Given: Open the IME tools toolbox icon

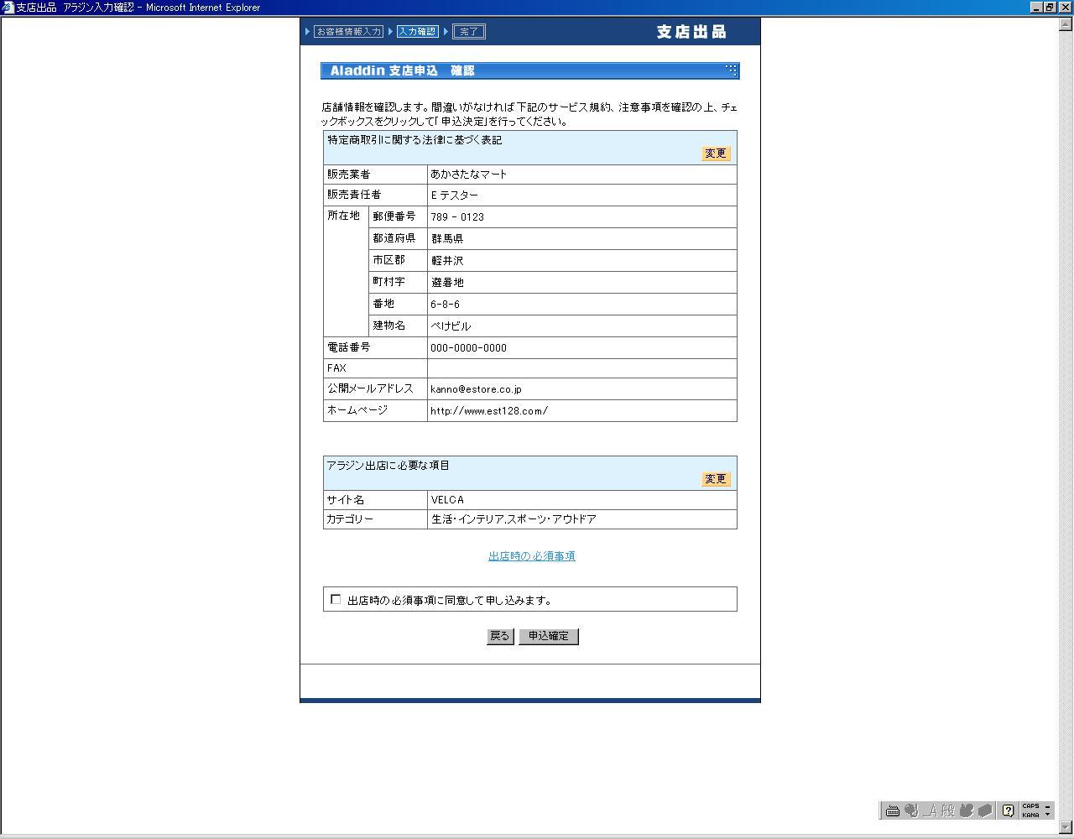Looking at the screenshot, I should point(985,810).
